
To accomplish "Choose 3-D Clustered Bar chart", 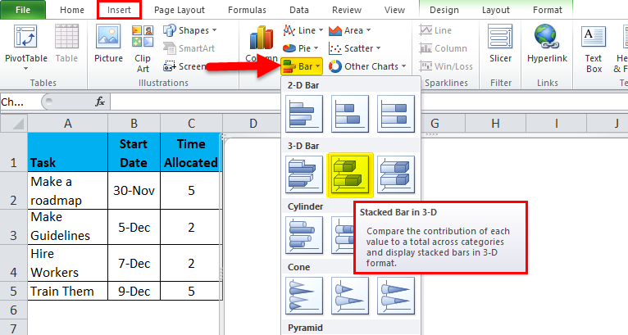I will [304, 174].
